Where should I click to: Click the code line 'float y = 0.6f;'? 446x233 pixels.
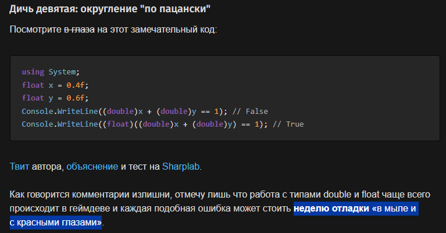(55, 98)
